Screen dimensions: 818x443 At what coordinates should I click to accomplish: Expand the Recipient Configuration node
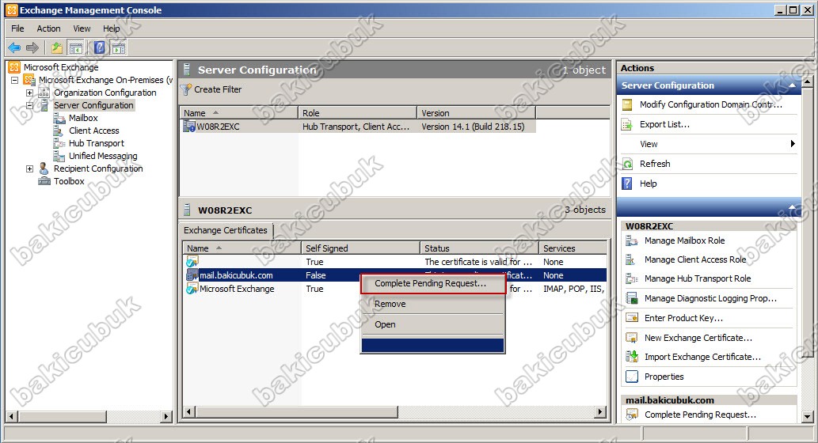point(30,168)
